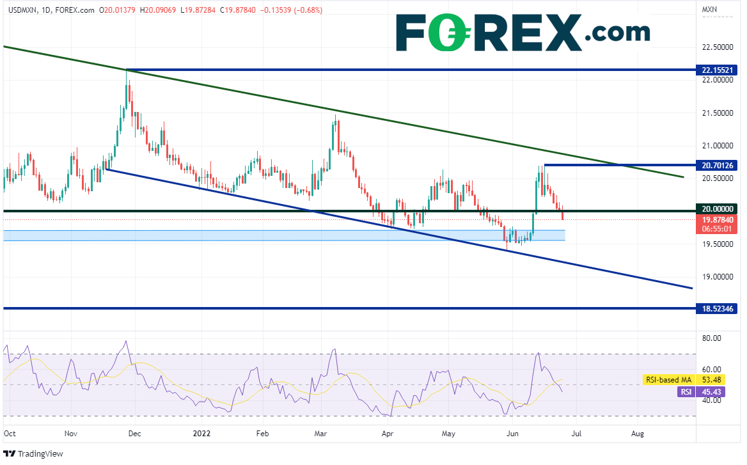The image size is (747, 465).
Task: Select the 18.52346 support line label
Action: (x=716, y=309)
